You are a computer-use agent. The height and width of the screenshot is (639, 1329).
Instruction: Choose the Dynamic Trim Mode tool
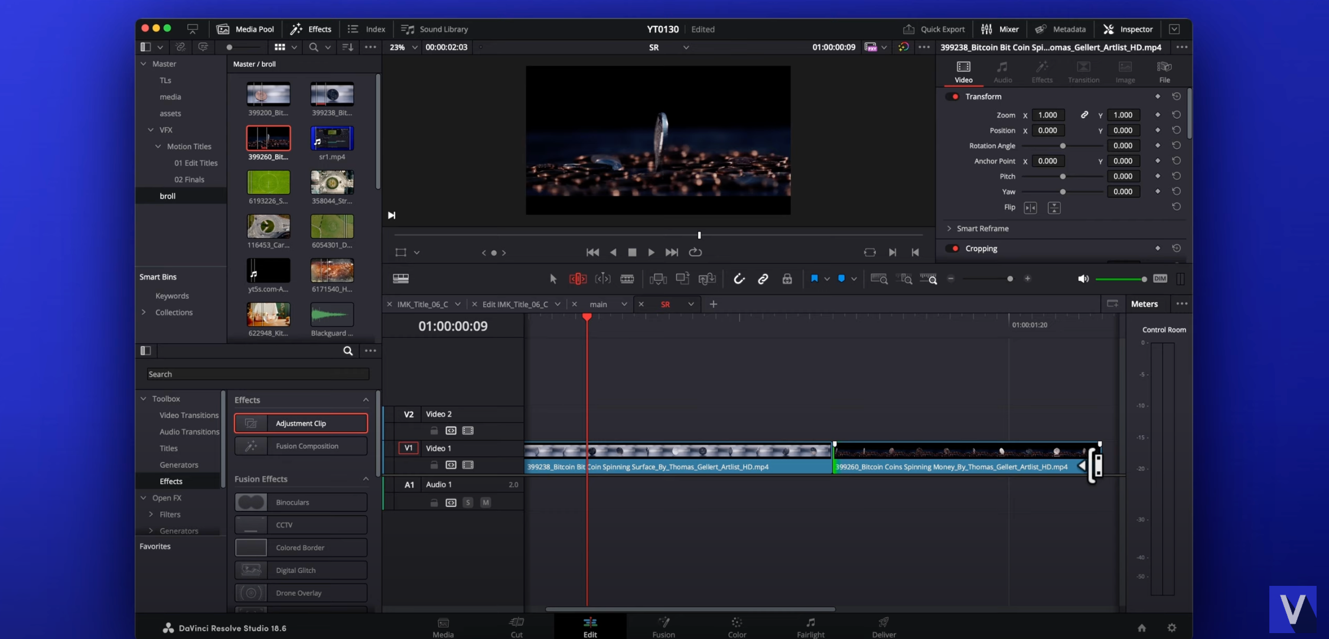click(x=602, y=279)
